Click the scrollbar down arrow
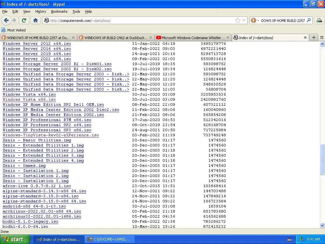The height and width of the screenshot is (244, 325). (322, 225)
